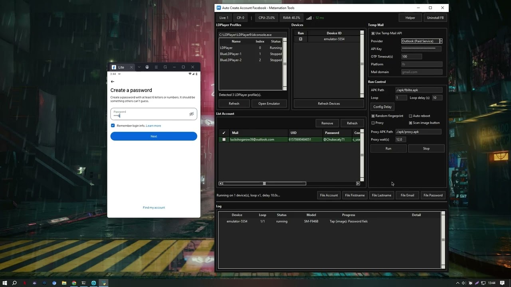This screenshot has height=287, width=511.
Task: Open the Windows Start menu
Action: pyautogui.click(x=5, y=283)
